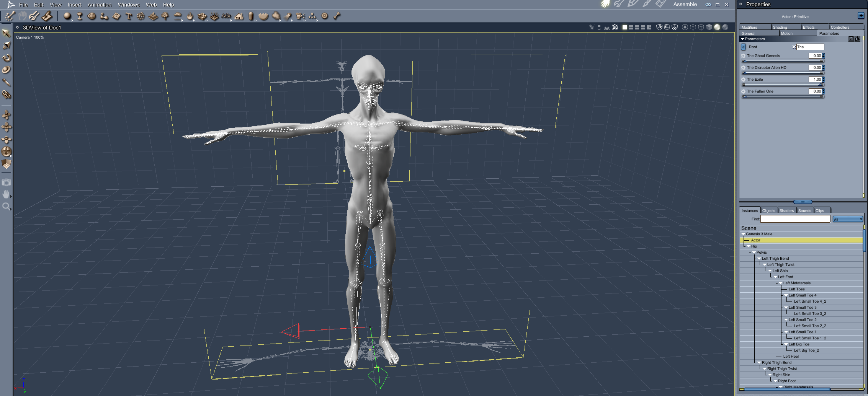Set single-pane view layout

click(624, 28)
